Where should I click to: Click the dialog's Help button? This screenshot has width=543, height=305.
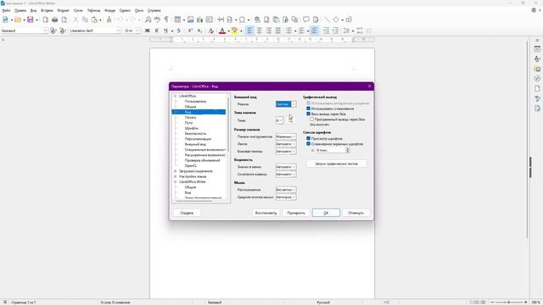(x=187, y=213)
